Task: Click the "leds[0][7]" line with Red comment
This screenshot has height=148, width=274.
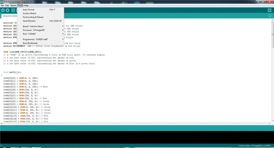Action: [25, 98]
